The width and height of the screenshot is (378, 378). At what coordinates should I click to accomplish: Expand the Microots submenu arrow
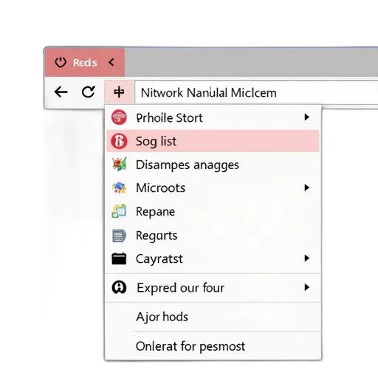coord(306,188)
